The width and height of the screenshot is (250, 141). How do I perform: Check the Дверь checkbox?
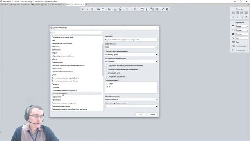107,83
